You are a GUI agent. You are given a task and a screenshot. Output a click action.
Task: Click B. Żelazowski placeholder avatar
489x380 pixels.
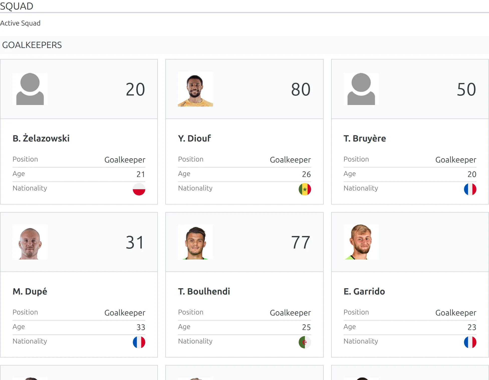pos(30,89)
